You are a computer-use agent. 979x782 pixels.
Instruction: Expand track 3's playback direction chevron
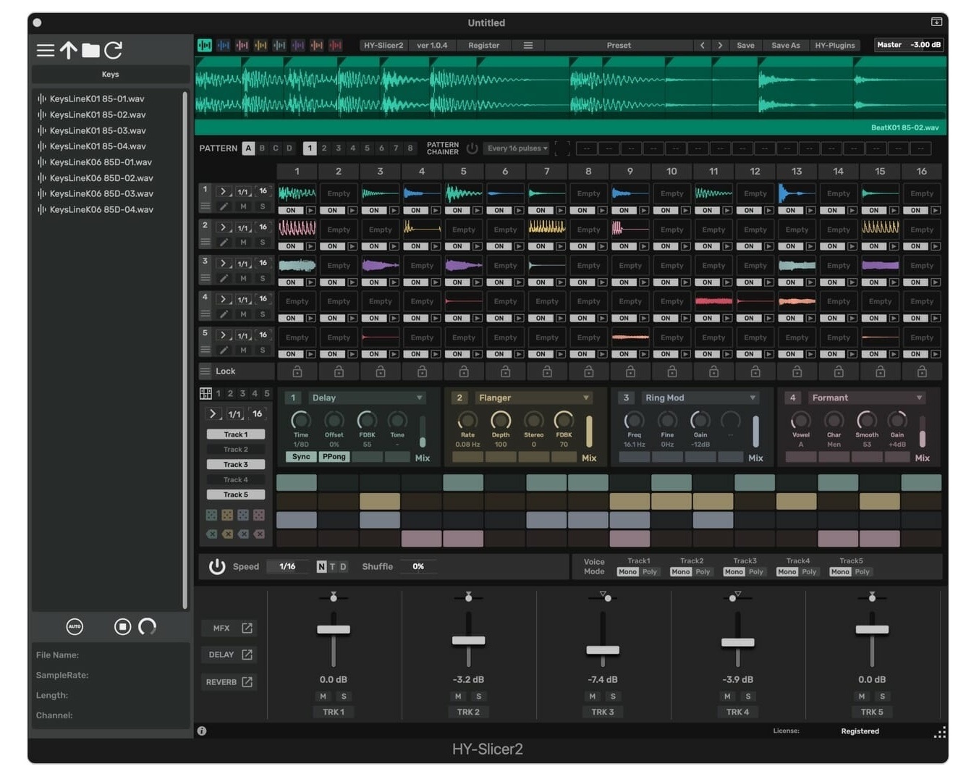click(224, 263)
